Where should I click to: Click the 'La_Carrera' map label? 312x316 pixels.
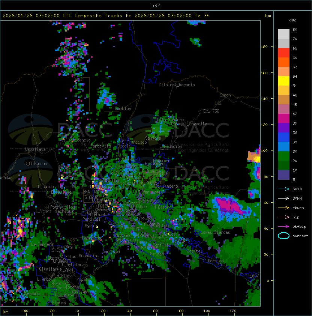[x=42, y=244]
